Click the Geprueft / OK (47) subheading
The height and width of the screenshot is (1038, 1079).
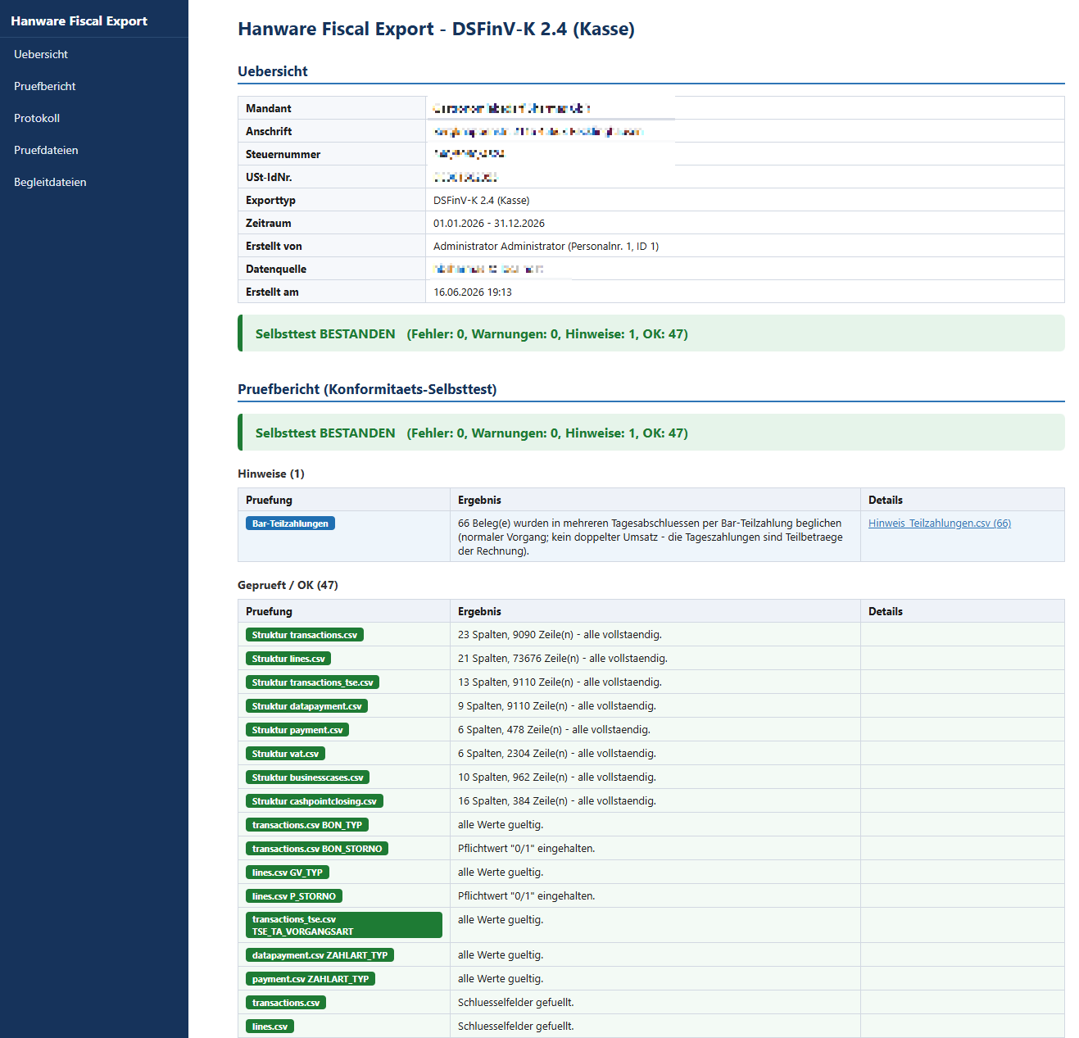288,586
